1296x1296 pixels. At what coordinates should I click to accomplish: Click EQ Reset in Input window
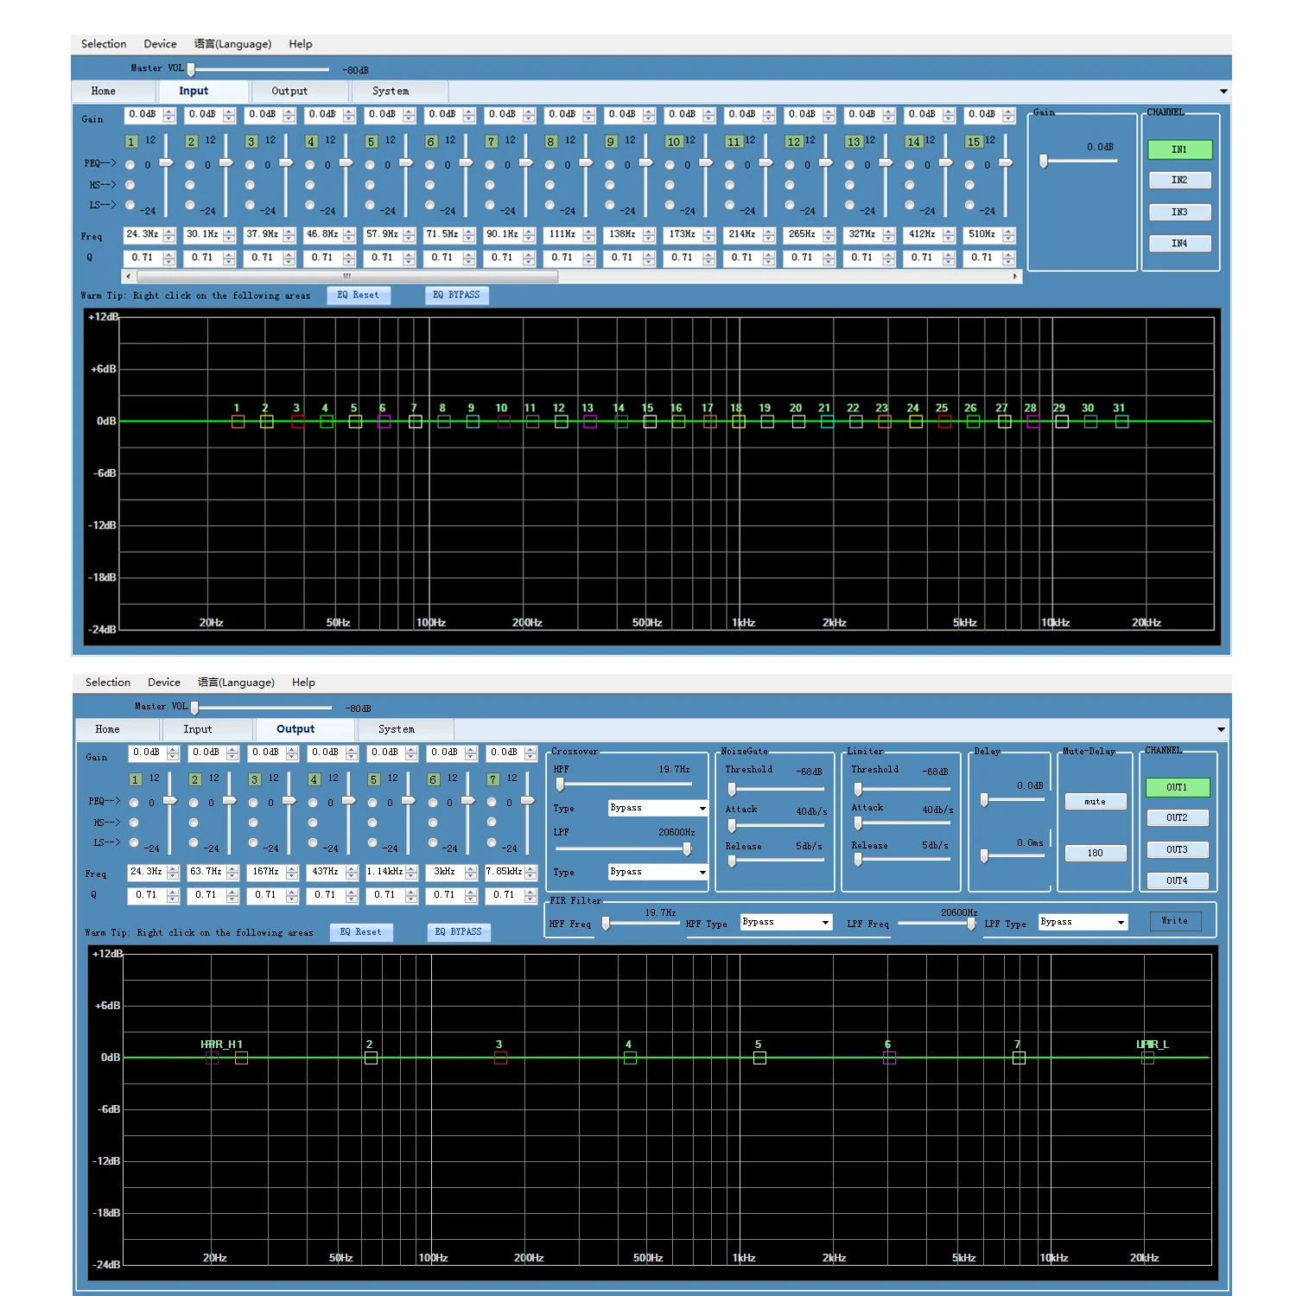359,295
